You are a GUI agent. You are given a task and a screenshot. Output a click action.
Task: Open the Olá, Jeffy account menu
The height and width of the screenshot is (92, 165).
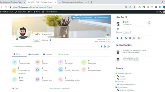[160, 12]
